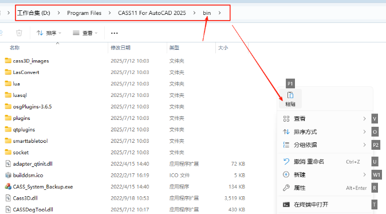Select the builddsm.ico file name
Screen dimensions: 386x214
(28, 176)
